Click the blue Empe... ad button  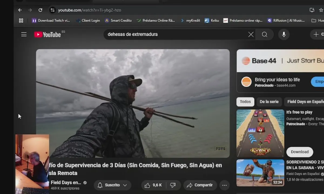[x=318, y=82]
